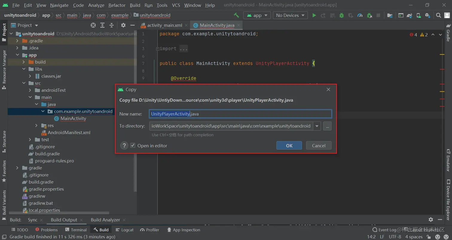
Task: Click Expand All icon in Project panel
Action: tap(103, 25)
